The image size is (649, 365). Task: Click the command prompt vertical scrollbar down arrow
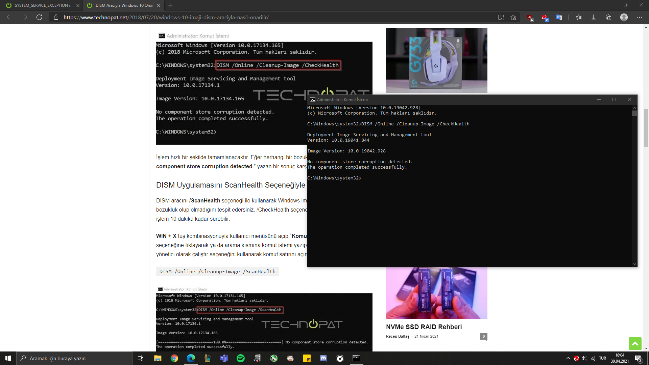click(x=634, y=264)
